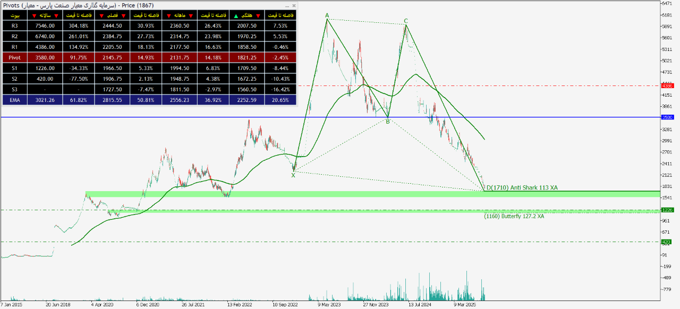Click the Pivot row label in table

click(14, 57)
